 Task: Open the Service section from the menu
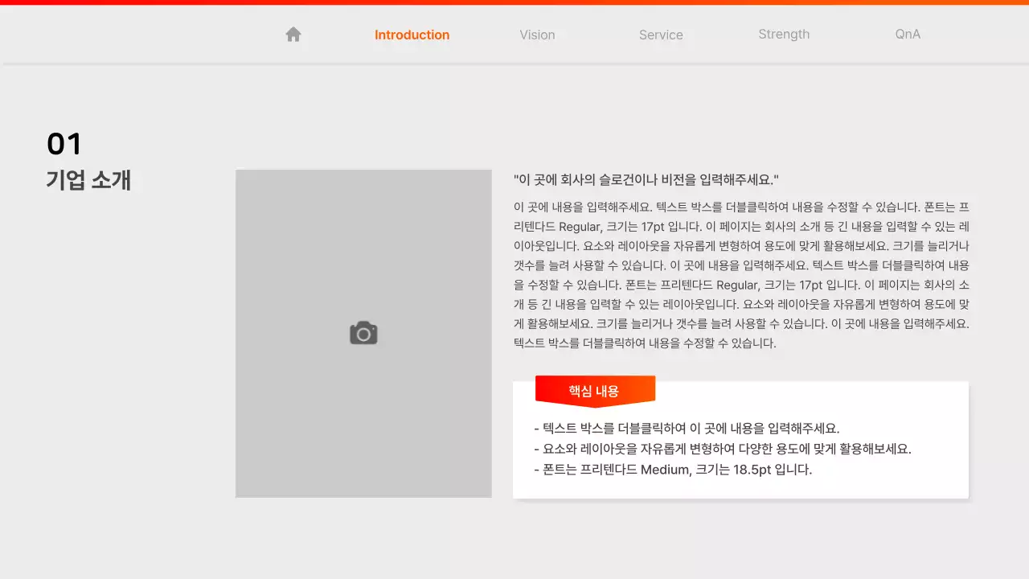pos(661,35)
